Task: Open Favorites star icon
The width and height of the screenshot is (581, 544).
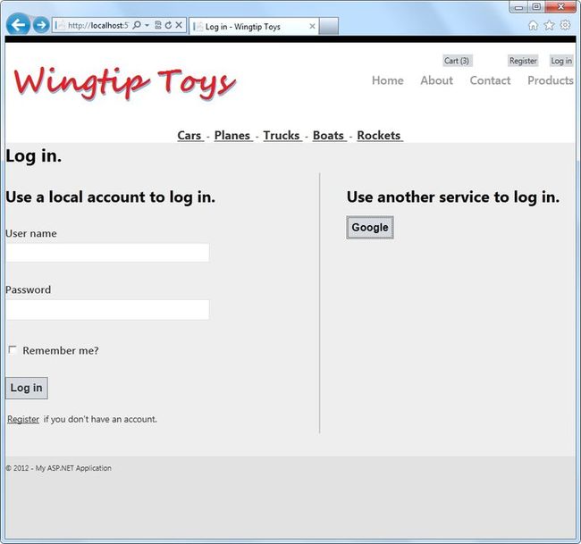Action: [x=549, y=25]
